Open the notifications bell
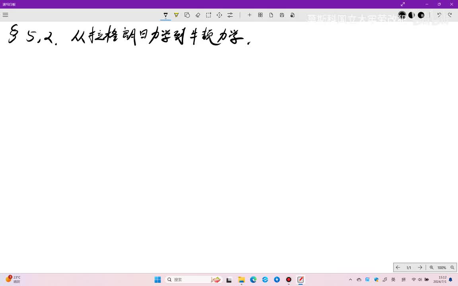 click(450, 280)
